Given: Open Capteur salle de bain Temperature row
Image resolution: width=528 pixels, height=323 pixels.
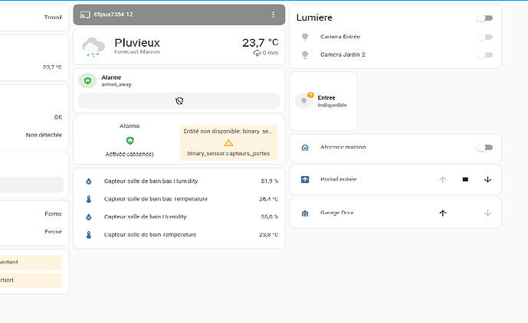Looking at the screenshot, I should tap(179, 235).
